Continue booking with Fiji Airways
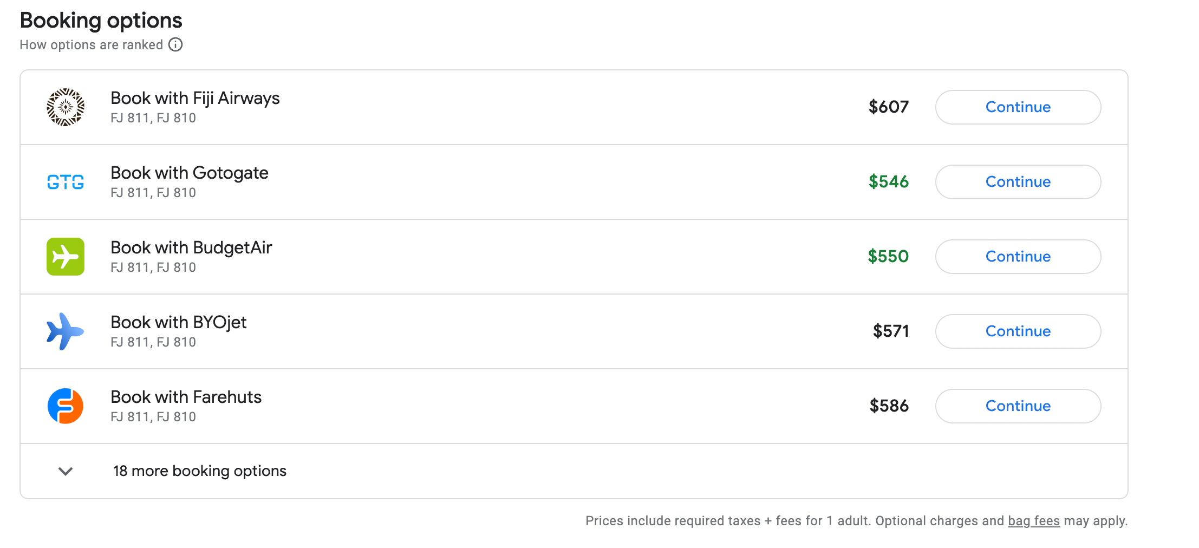Screen dimensions: 1199x548 (x=1018, y=107)
